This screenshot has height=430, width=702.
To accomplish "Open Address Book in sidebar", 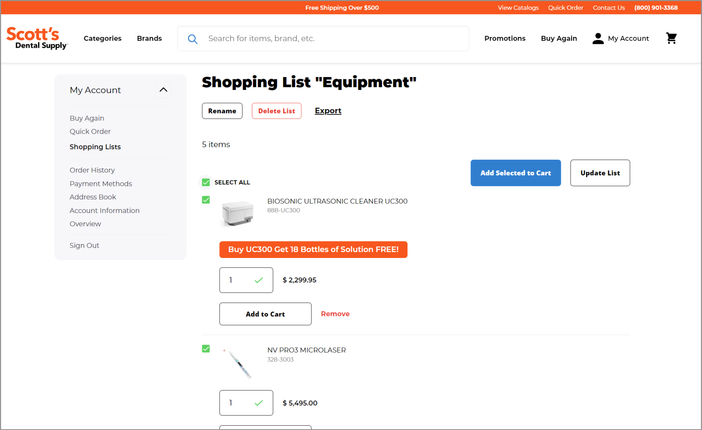I will pyautogui.click(x=93, y=197).
